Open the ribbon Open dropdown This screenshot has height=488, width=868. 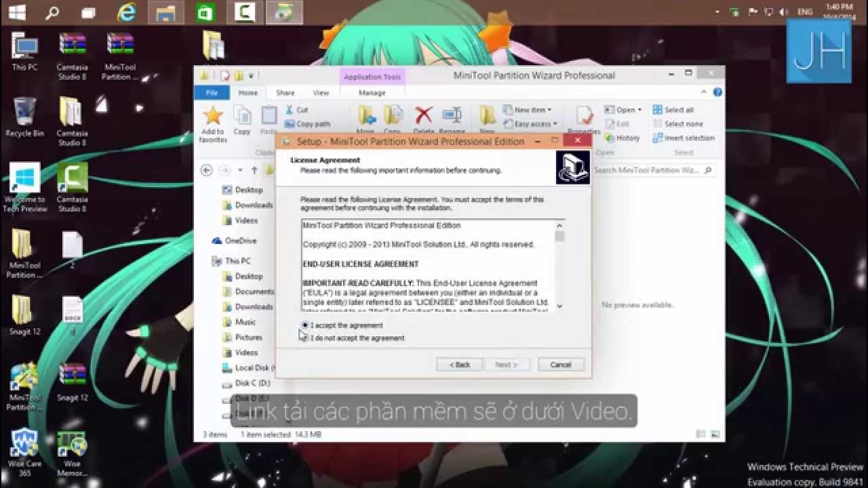click(623, 110)
